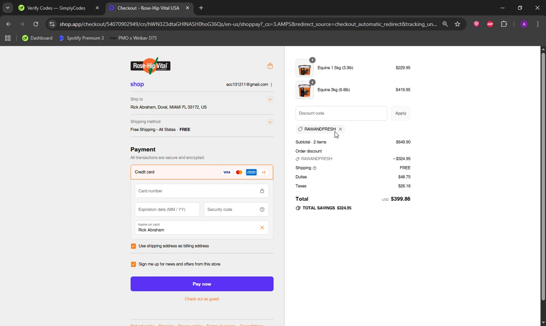Close the Checkout tab
546x326 pixels.
(x=187, y=8)
